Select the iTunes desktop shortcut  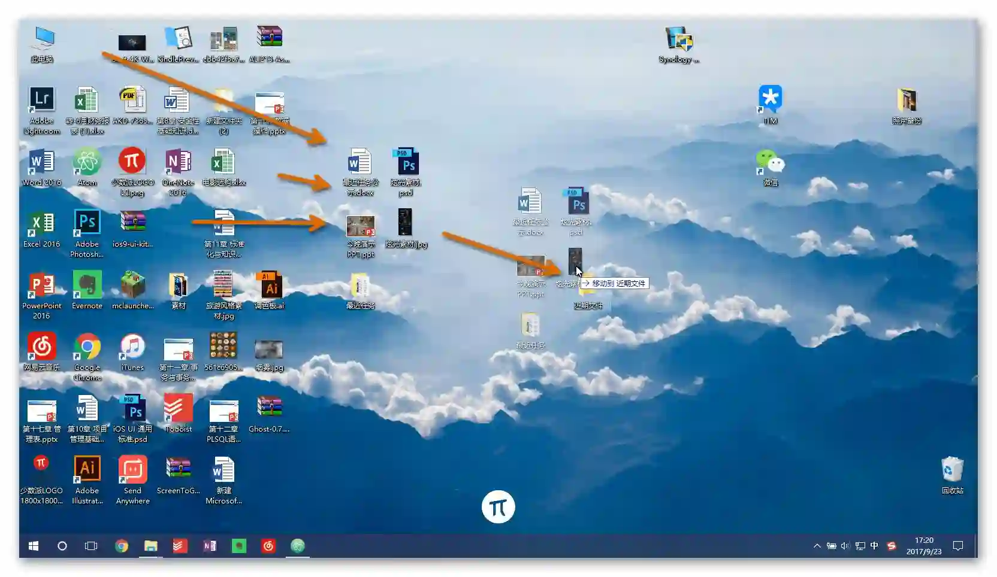tap(132, 353)
